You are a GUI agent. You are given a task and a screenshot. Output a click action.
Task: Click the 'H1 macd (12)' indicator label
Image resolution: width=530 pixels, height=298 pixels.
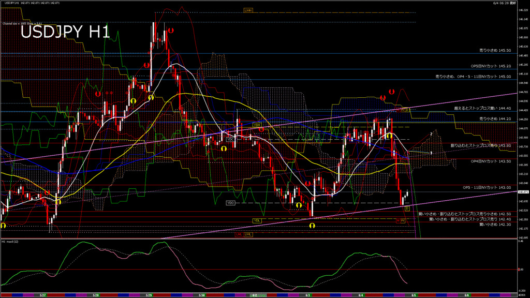click(x=10, y=242)
